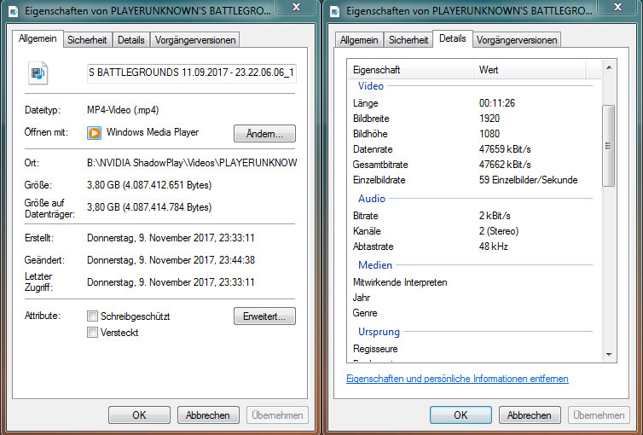Enable the Versteckt checkbox
The width and height of the screenshot is (643, 435).
92,332
